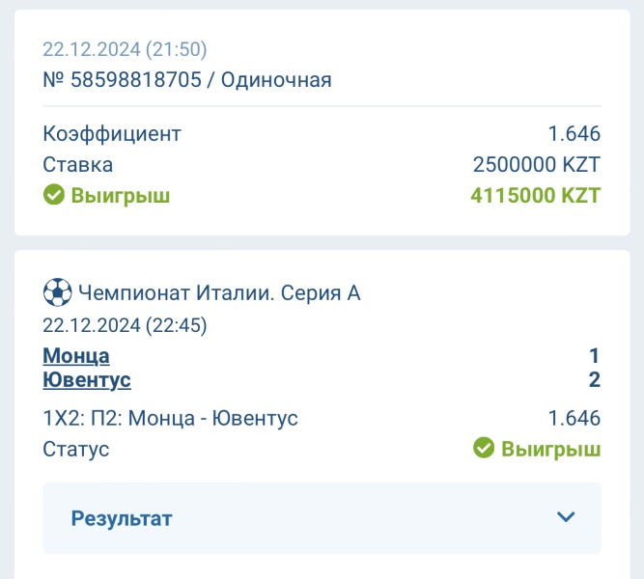Click the Чемпионат Италии. Серия А league title

[x=219, y=293]
